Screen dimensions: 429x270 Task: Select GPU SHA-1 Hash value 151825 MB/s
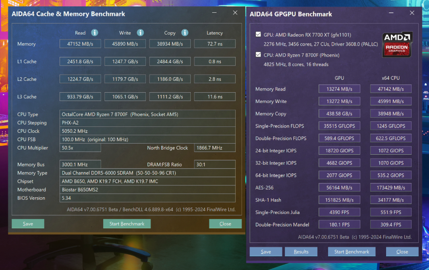coord(339,200)
